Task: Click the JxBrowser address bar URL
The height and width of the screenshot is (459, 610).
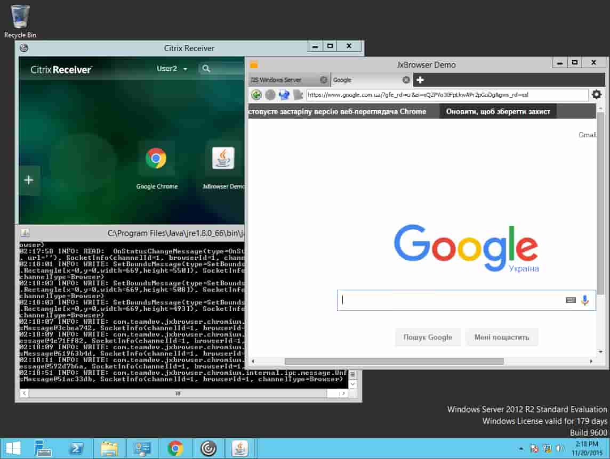Action: tap(447, 95)
